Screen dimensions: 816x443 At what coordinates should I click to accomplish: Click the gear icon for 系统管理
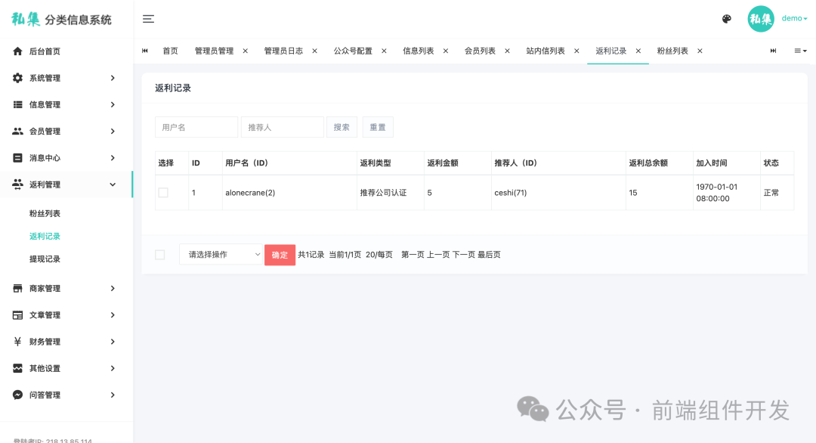(17, 78)
